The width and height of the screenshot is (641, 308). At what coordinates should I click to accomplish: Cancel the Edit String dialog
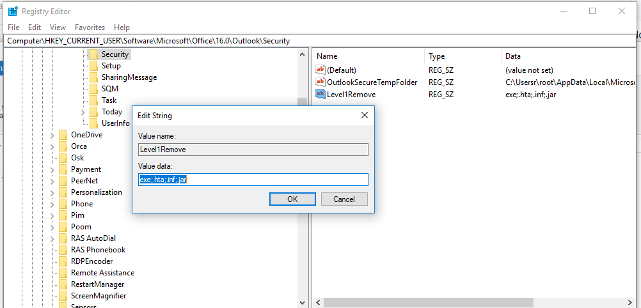[344, 199]
